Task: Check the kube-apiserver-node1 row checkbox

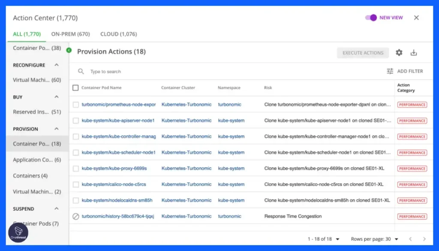Action: point(75,121)
